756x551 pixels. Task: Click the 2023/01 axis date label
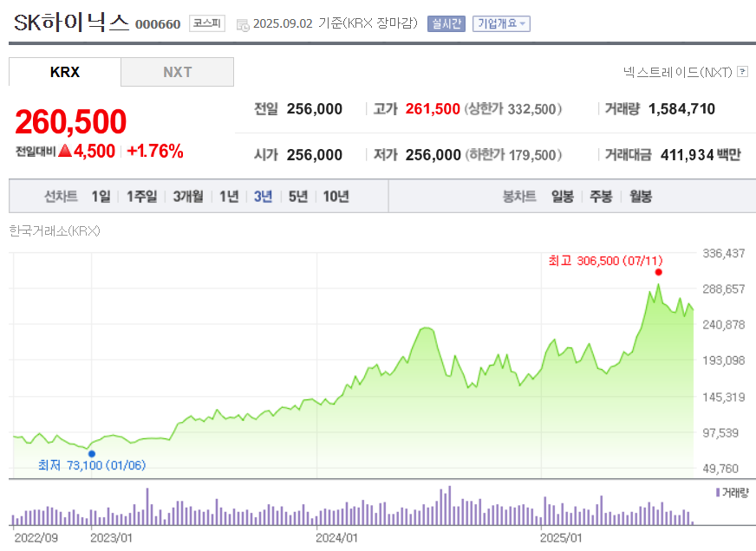click(111, 538)
